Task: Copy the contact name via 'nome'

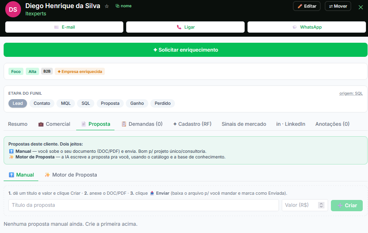Action: click(123, 6)
